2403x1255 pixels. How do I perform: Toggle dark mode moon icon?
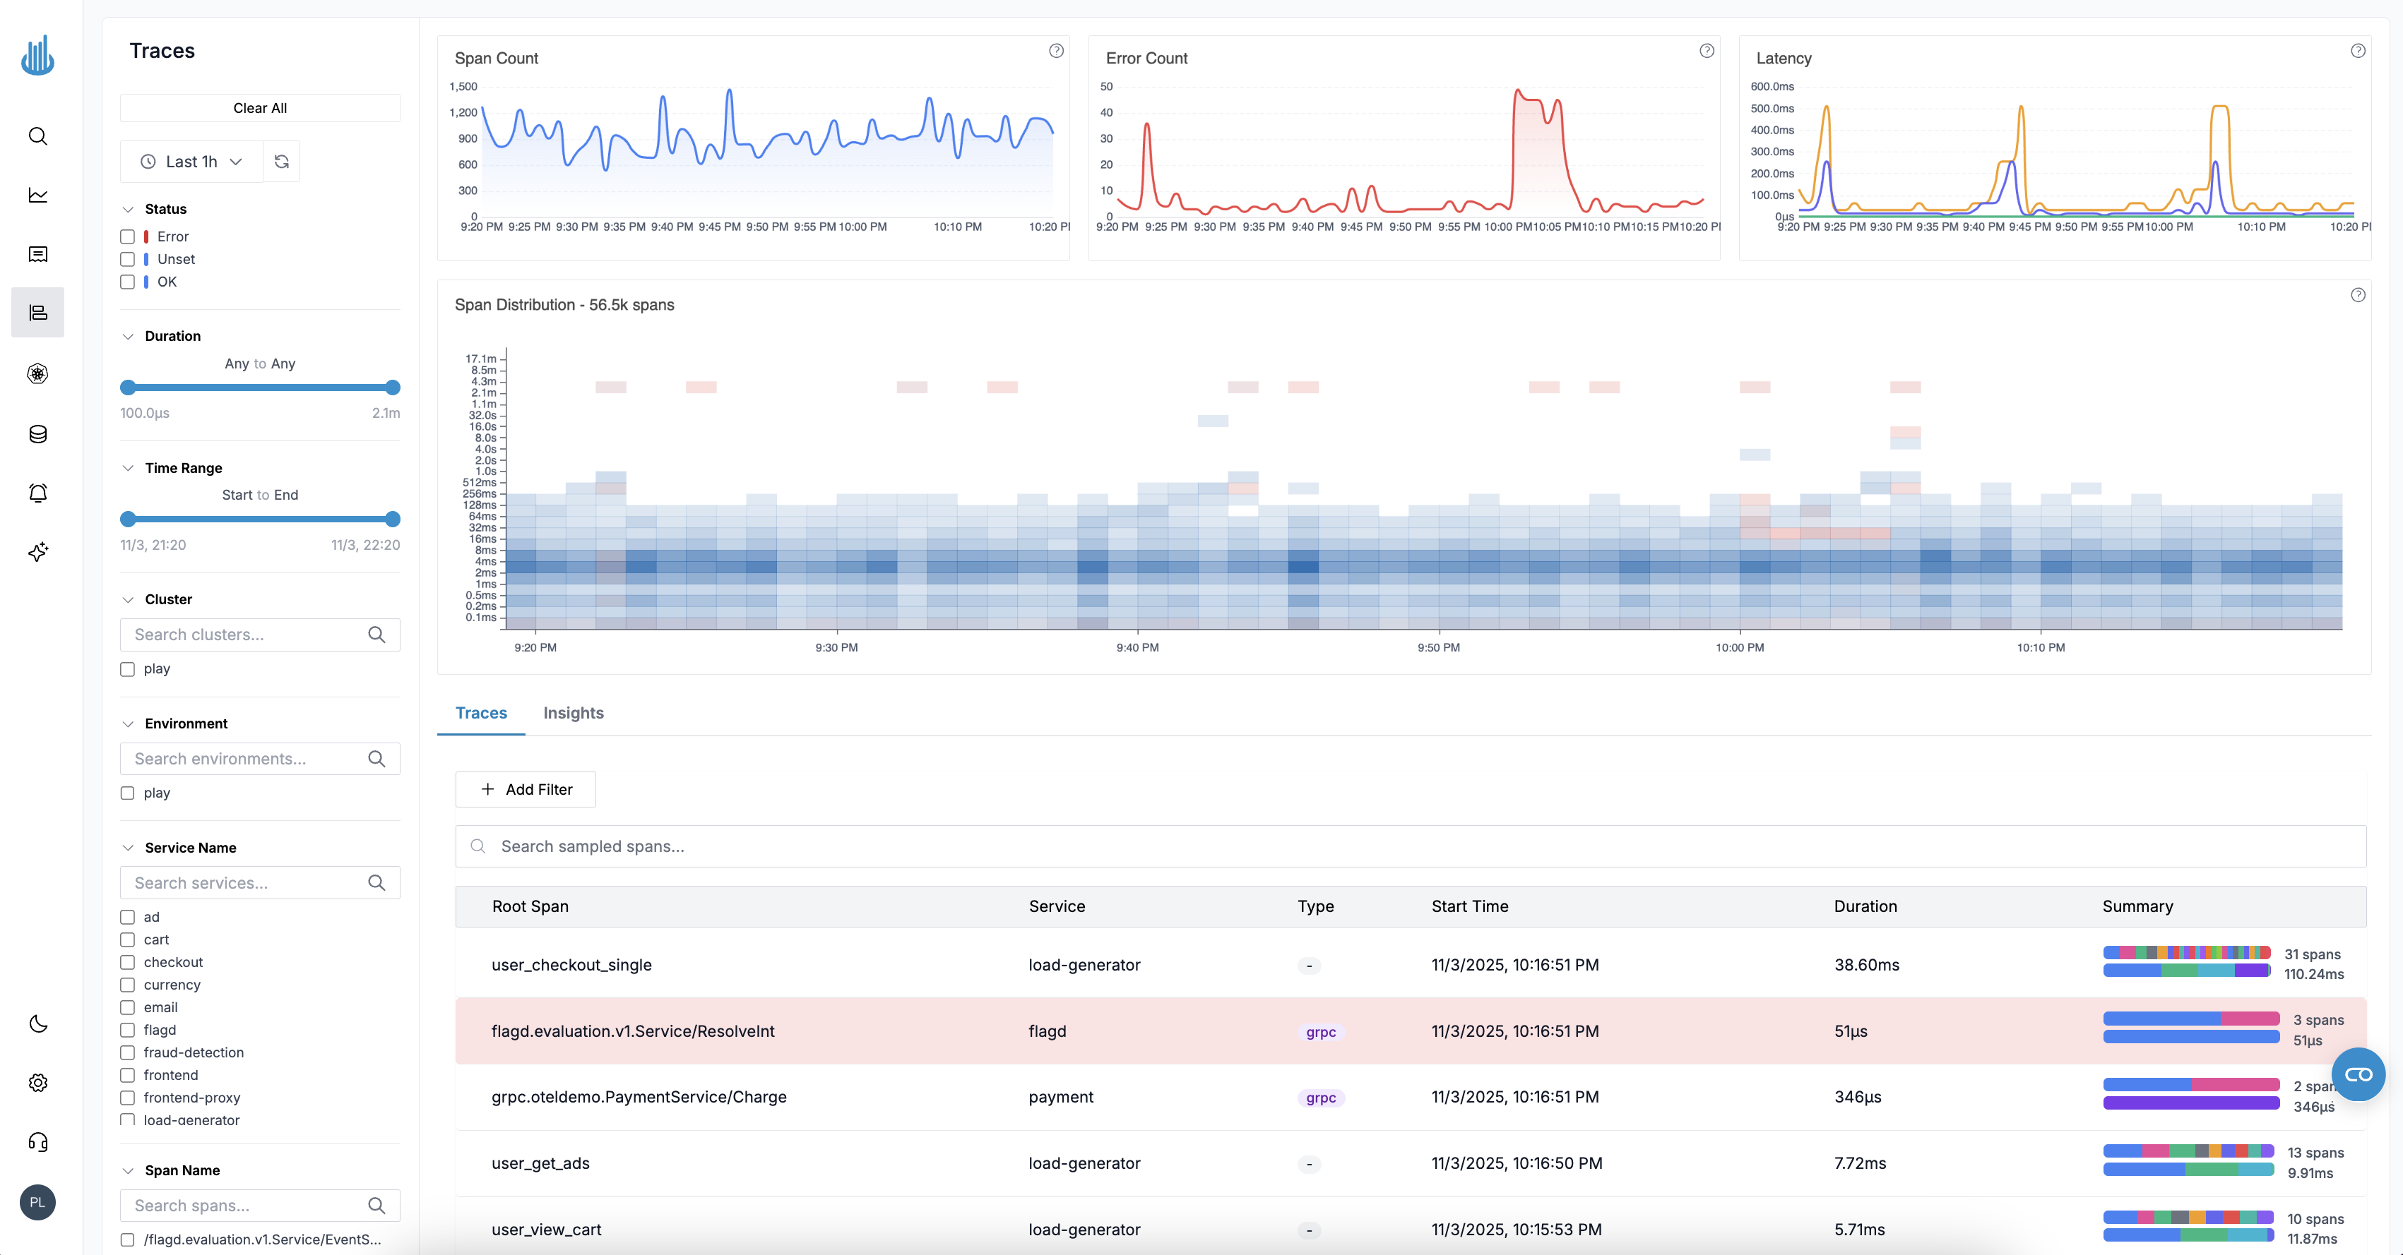coord(37,1023)
